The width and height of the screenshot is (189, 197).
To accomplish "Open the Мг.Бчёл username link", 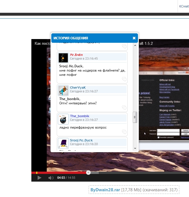I will 76,55.
